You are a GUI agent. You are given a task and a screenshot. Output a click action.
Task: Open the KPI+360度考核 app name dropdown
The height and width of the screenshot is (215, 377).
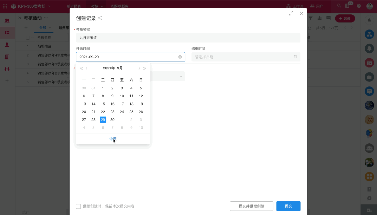pyautogui.click(x=49, y=6)
